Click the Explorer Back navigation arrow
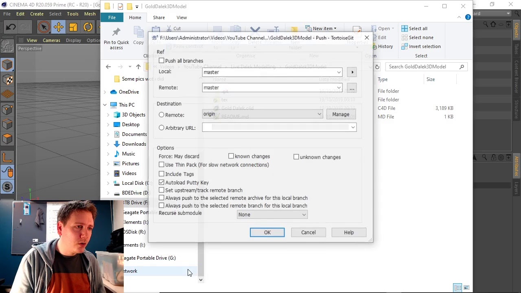 [108, 67]
